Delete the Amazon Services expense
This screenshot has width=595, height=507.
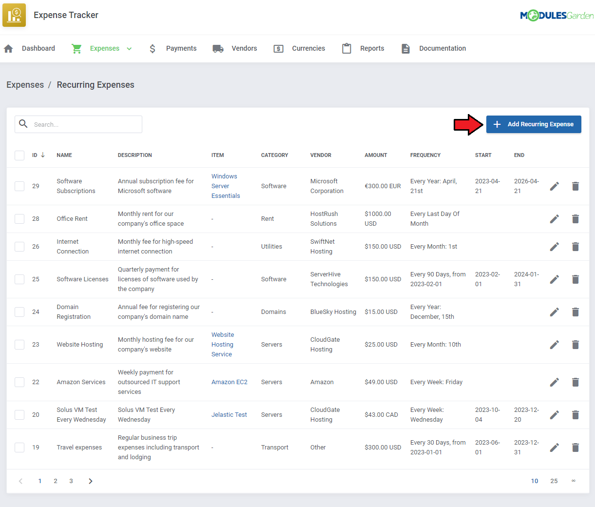pyautogui.click(x=576, y=382)
